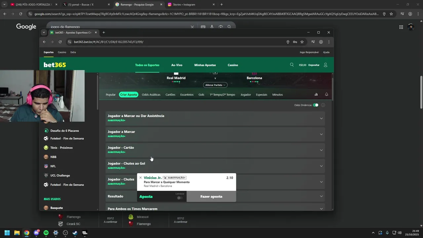
Task: Click Jogo Responsável link
Action: [309, 52]
